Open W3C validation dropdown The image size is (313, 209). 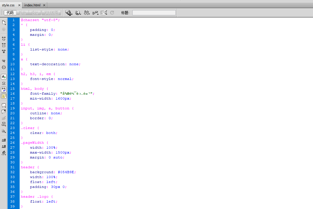coord(95,13)
